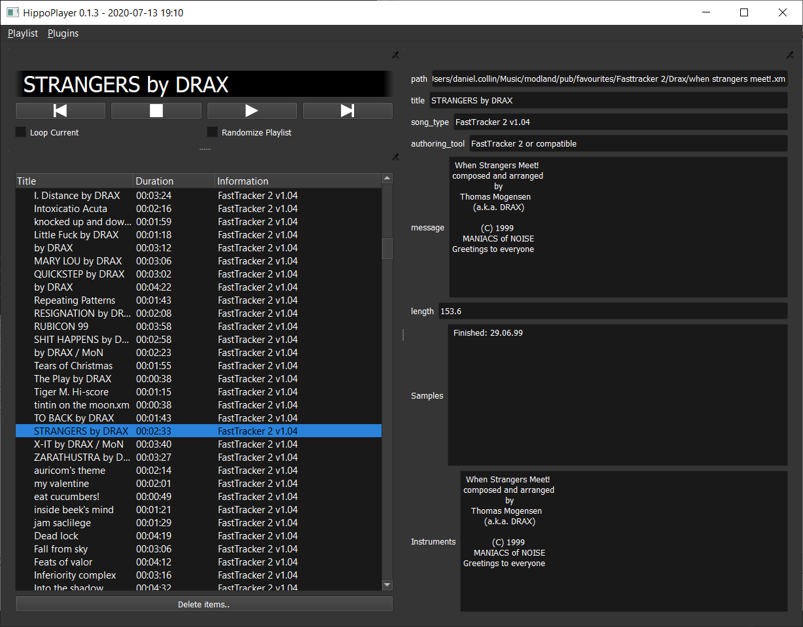Click the pin icon above playlist panel
This screenshot has height=627, width=803.
point(395,157)
